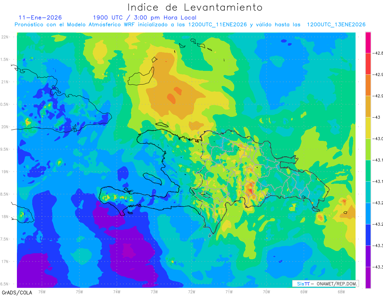Image resolution: width=383 pixels, height=296 pixels.
Task: Click the '68W' longitude label
Action: (341, 292)
